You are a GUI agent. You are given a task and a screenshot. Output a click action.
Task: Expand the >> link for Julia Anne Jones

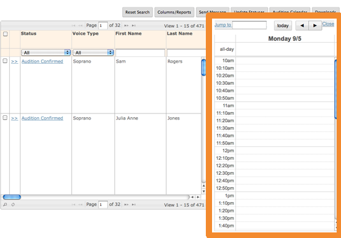click(14, 118)
